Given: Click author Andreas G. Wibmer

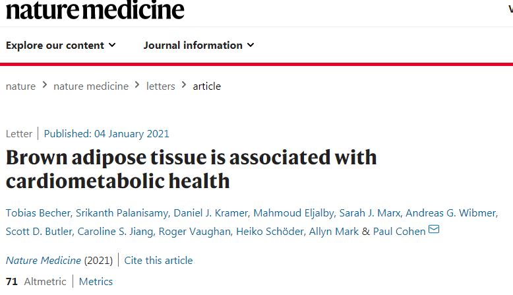Looking at the screenshot, I should pos(451,213).
